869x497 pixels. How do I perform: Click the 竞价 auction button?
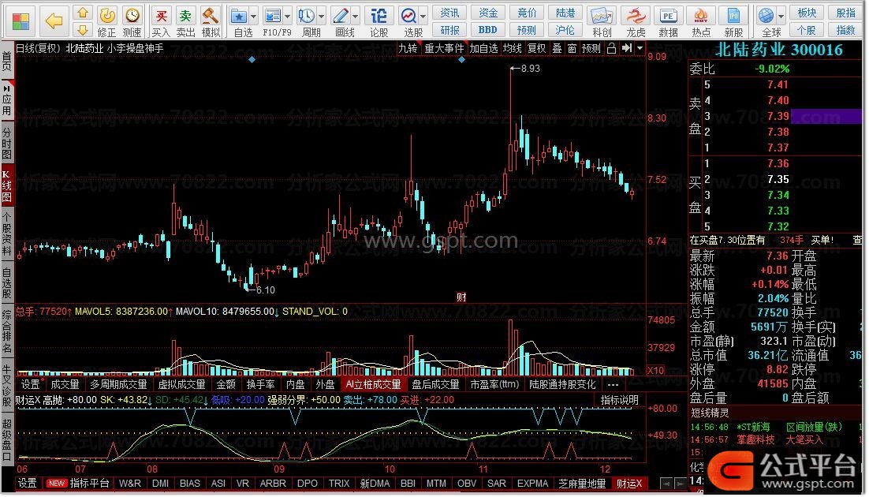pos(527,13)
